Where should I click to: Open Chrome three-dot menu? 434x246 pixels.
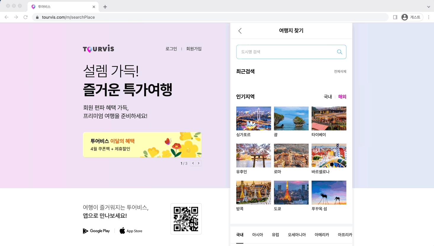pos(429,17)
